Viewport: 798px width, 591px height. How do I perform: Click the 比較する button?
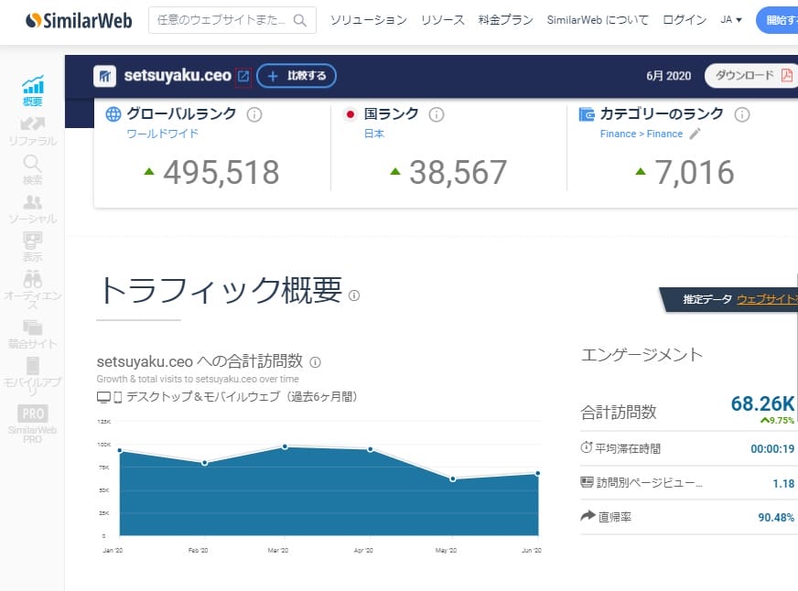[297, 76]
